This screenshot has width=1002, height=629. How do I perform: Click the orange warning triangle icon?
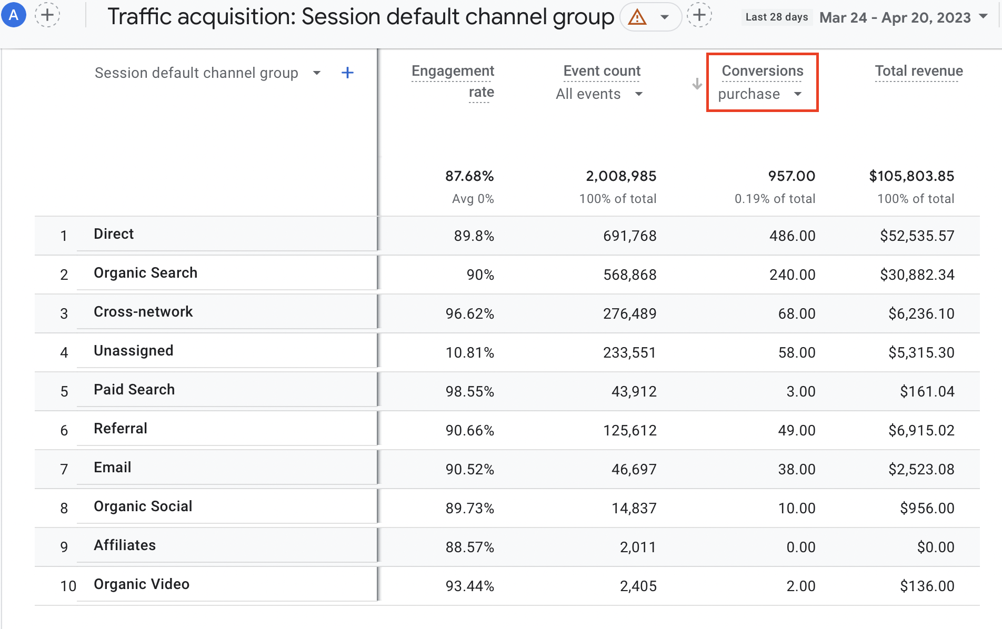point(637,17)
